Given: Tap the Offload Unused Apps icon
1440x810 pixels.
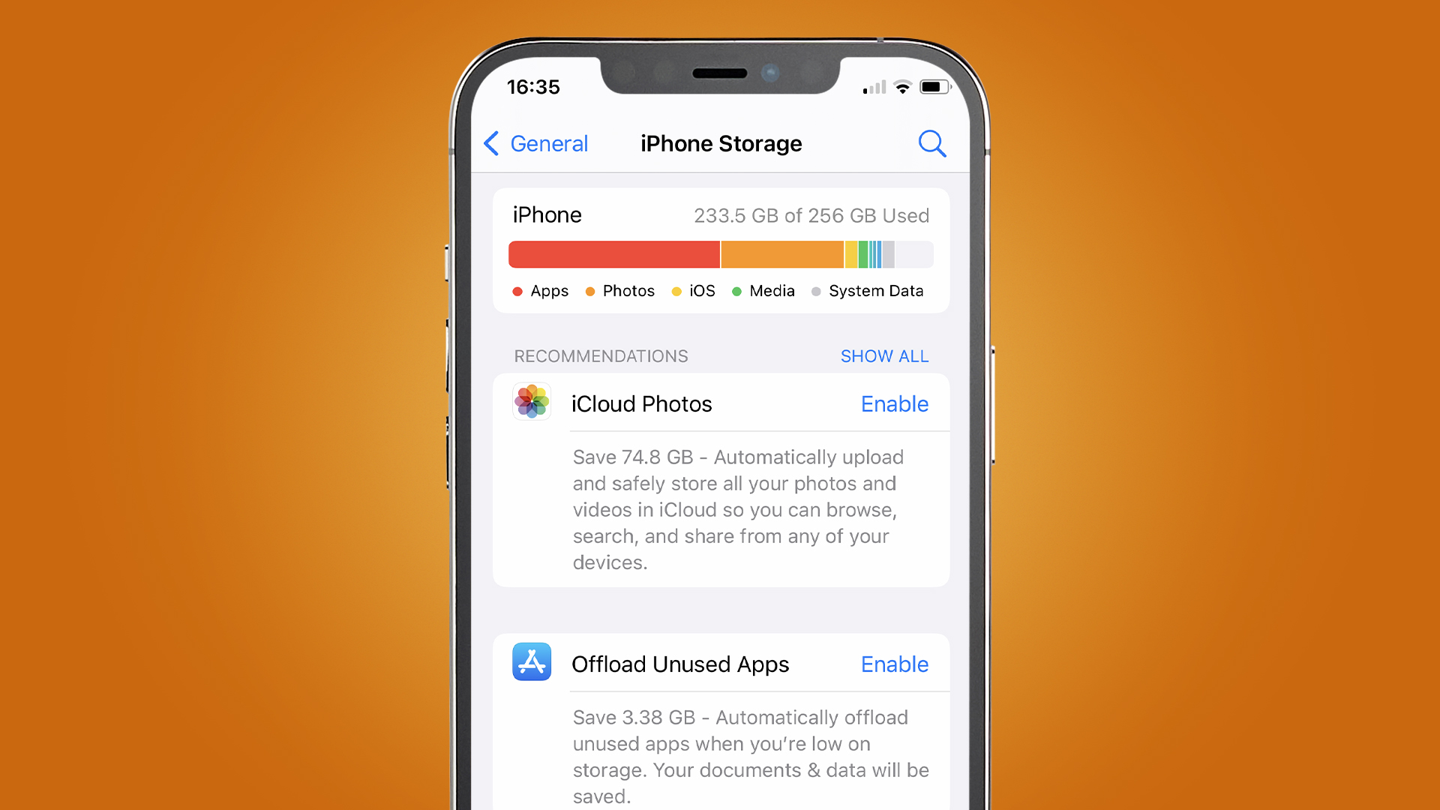Looking at the screenshot, I should pos(530,664).
